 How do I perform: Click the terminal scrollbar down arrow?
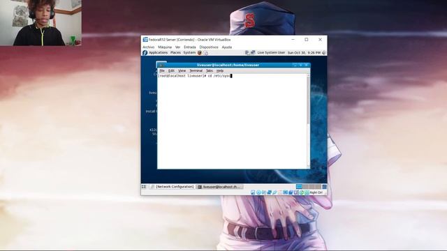click(308, 167)
